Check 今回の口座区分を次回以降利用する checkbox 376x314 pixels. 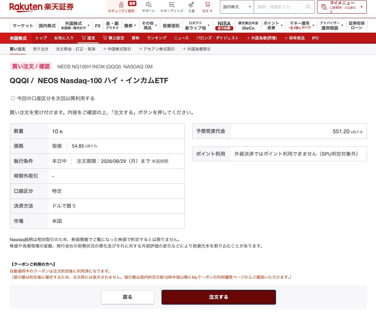(x=13, y=98)
